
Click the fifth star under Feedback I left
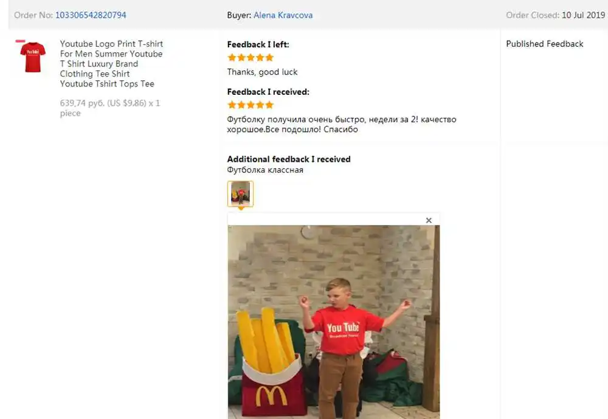(269, 58)
